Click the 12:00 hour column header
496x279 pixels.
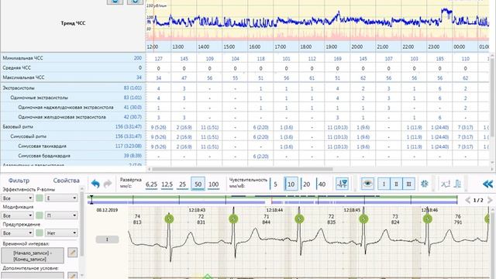[152, 46]
